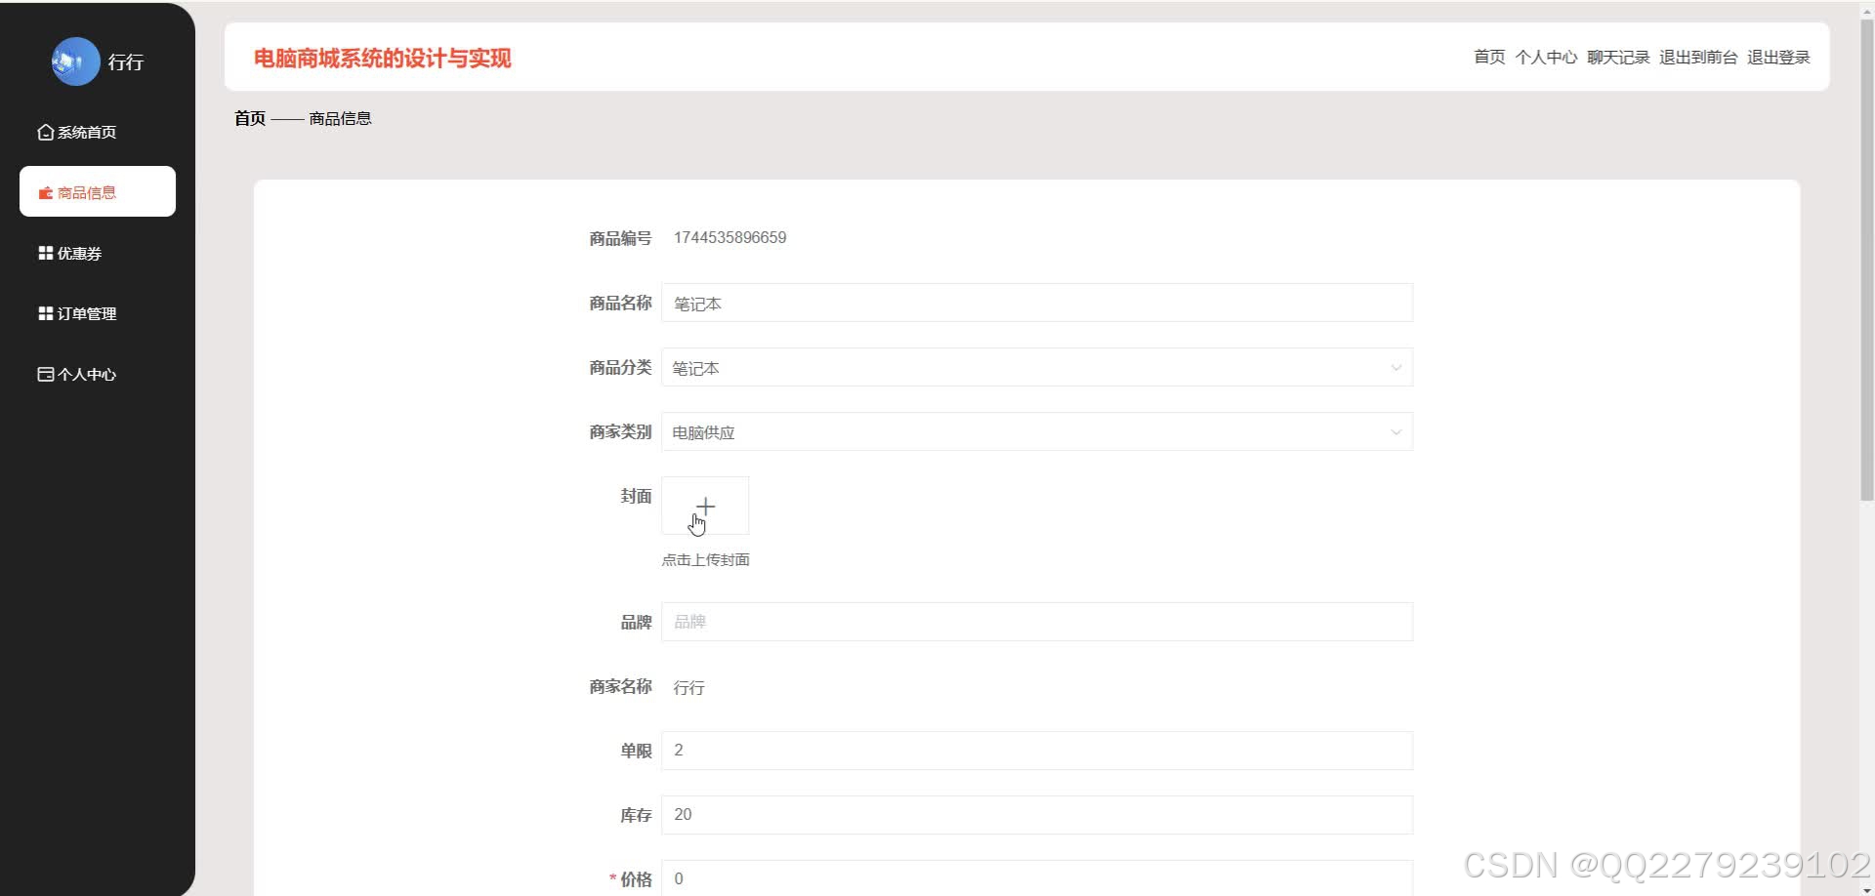Click the 库存 field showing 20
The image size is (1875, 896).
(x=1035, y=814)
